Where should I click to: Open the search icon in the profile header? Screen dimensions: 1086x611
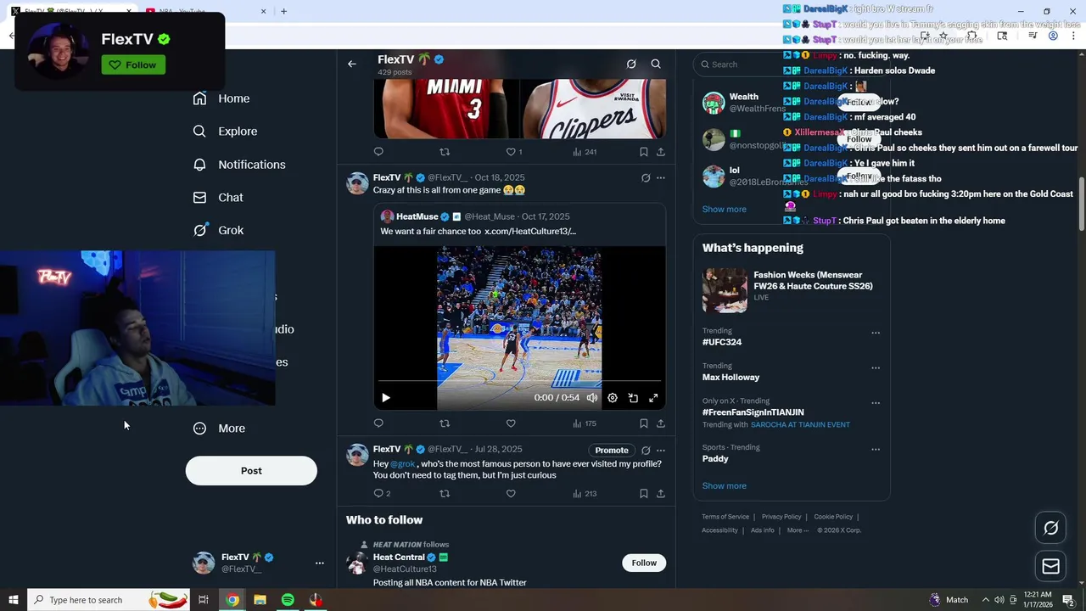[x=656, y=64]
